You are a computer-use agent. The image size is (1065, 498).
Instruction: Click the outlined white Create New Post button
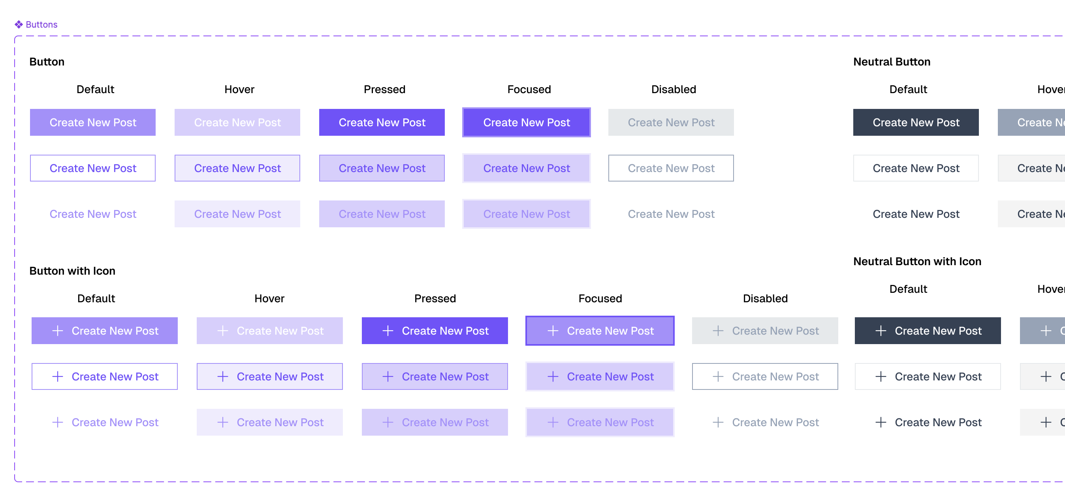92,168
